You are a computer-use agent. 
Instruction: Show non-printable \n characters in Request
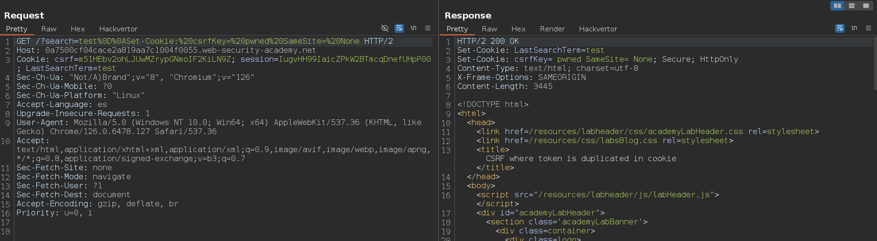click(413, 28)
